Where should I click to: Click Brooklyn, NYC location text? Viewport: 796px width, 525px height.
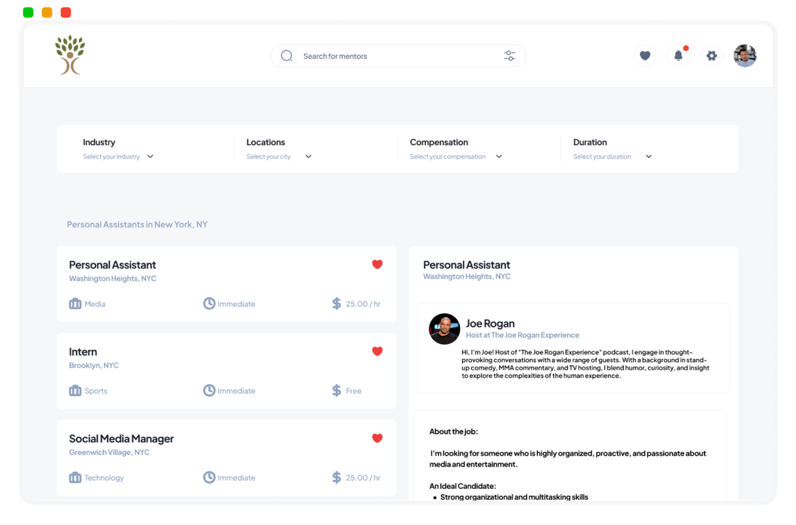94,366
